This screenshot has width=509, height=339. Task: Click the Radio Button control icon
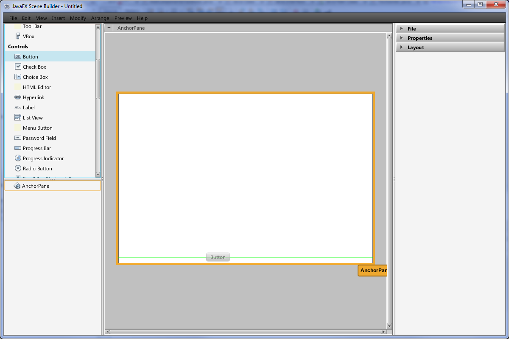18,169
